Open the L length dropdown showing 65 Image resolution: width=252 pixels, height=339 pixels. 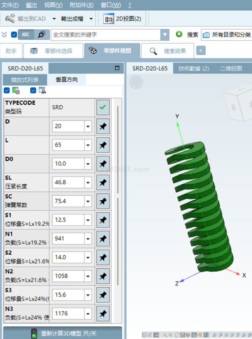click(88, 145)
